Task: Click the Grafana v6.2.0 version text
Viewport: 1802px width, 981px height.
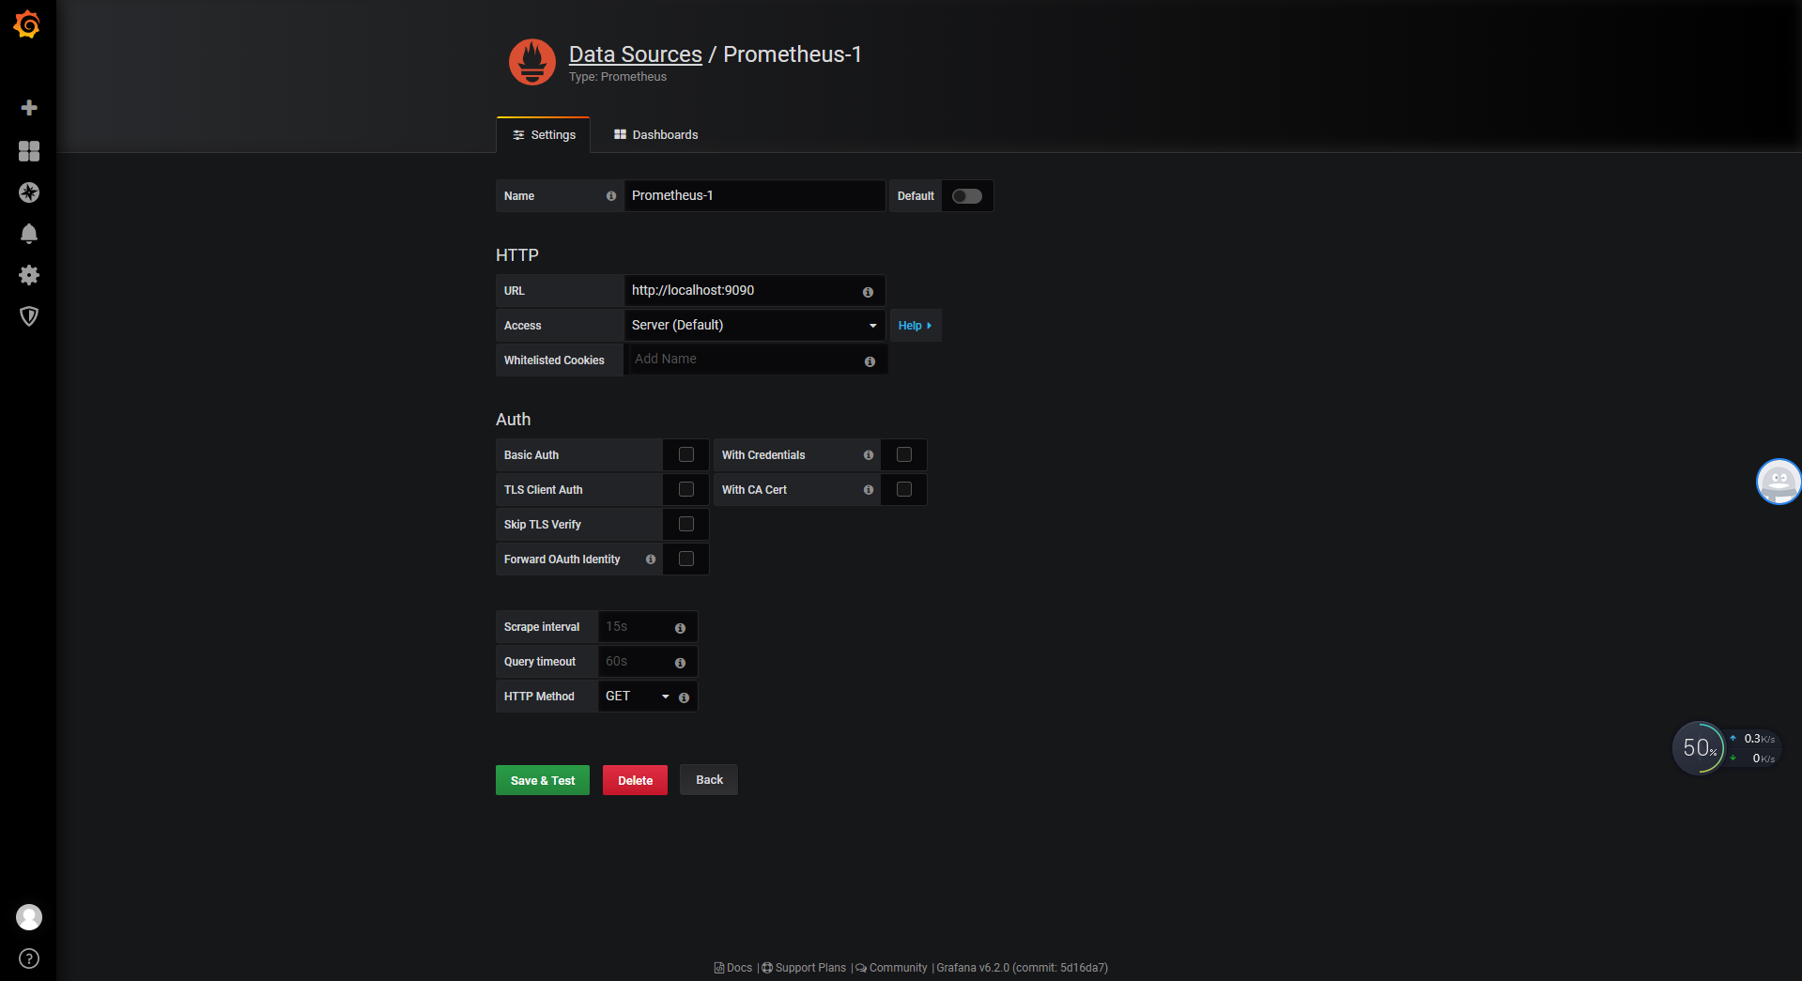Action: click(x=1022, y=968)
